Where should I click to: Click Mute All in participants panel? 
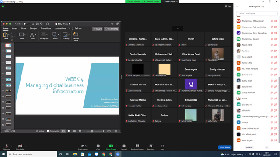tap(249, 147)
